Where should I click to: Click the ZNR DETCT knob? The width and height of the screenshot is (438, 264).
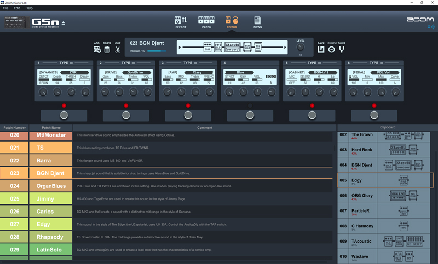click(x=43, y=92)
